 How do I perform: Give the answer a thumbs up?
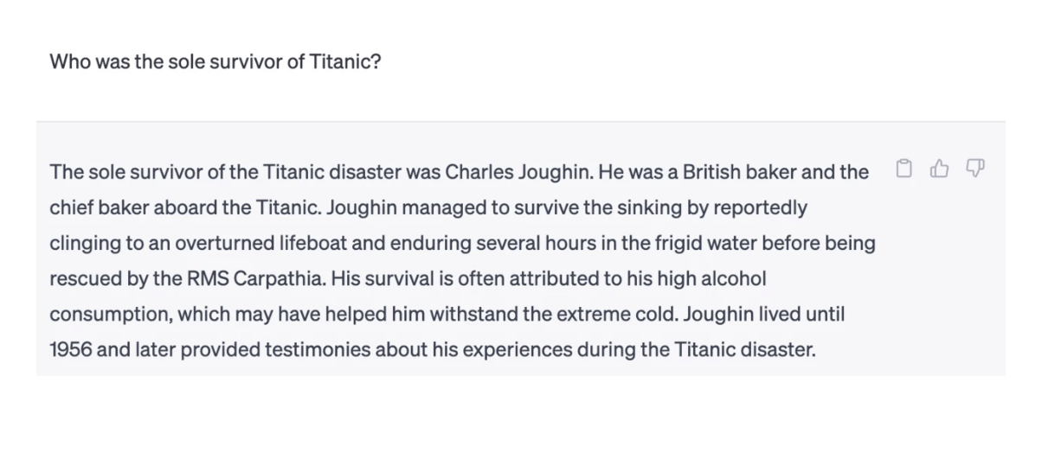pyautogui.click(x=940, y=168)
